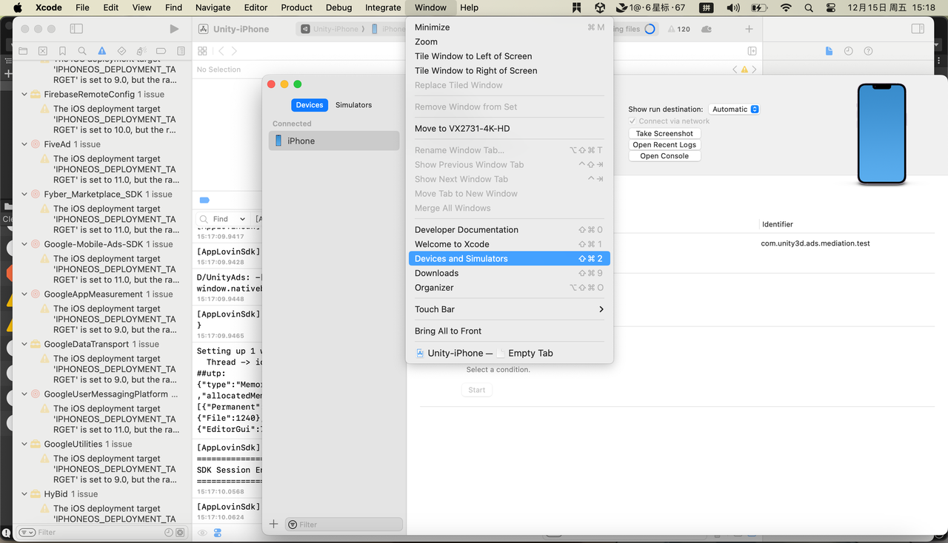Toggle the navigator sidebar button in Xcode
This screenshot has width=948, height=543.
coord(76,29)
